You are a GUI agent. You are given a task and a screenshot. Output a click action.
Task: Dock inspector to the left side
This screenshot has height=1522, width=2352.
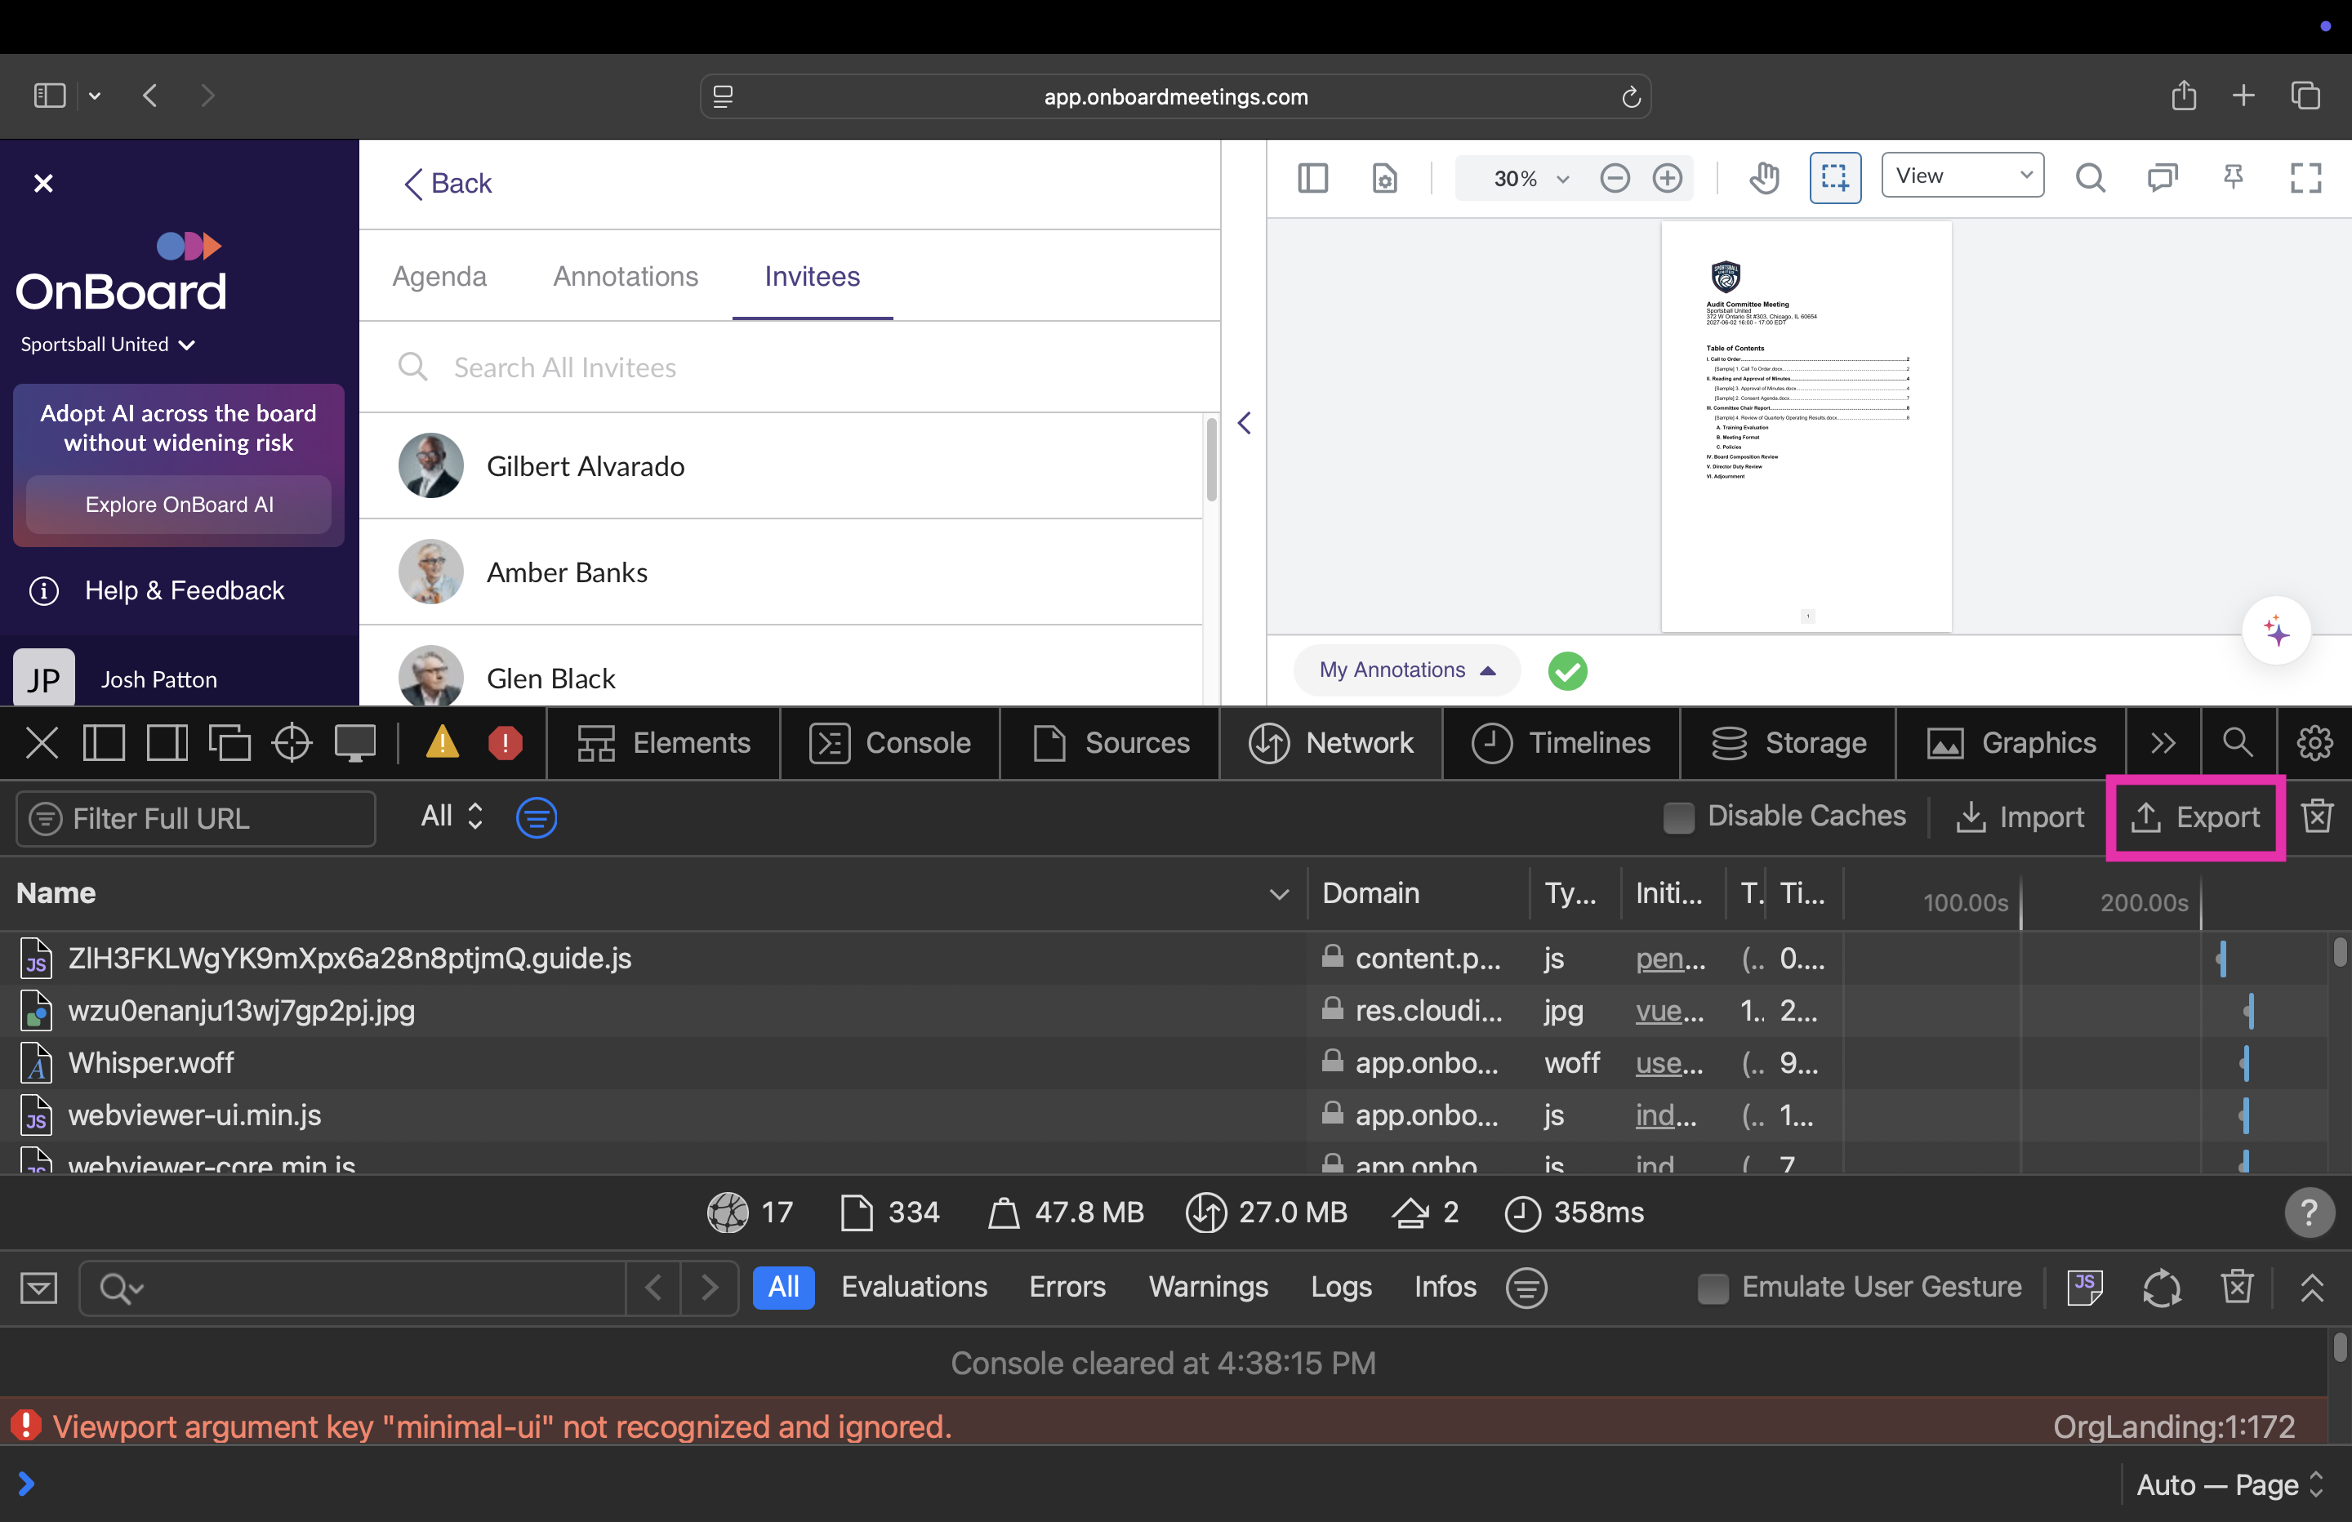pos(103,743)
